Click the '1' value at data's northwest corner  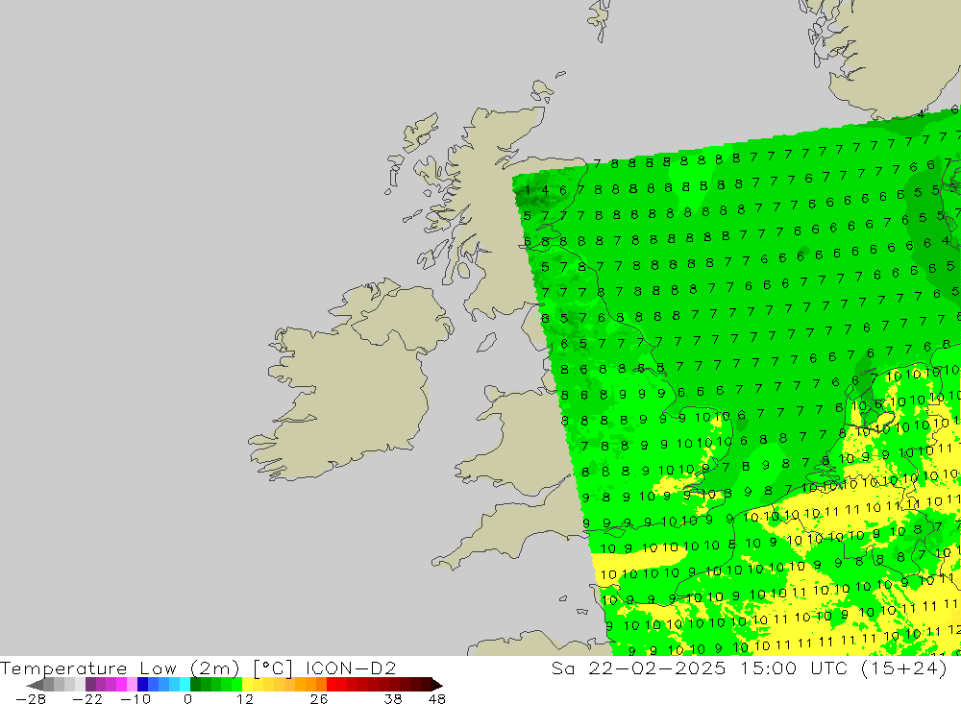coord(527,190)
